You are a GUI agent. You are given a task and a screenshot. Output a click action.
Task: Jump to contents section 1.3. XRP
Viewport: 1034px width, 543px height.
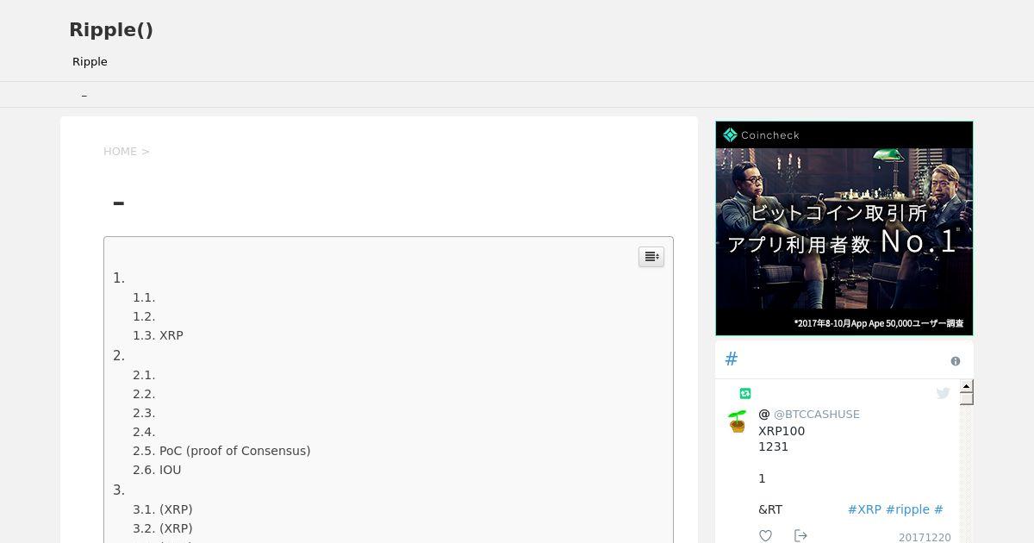tap(158, 335)
